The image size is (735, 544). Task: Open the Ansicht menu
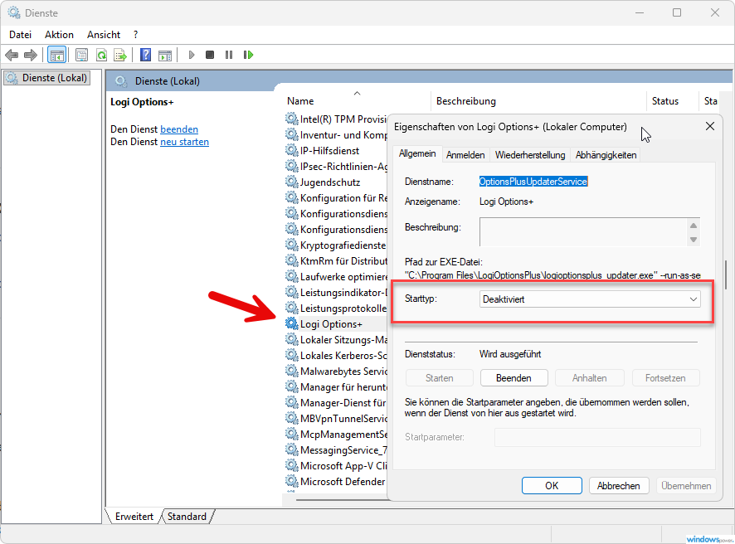pos(104,35)
